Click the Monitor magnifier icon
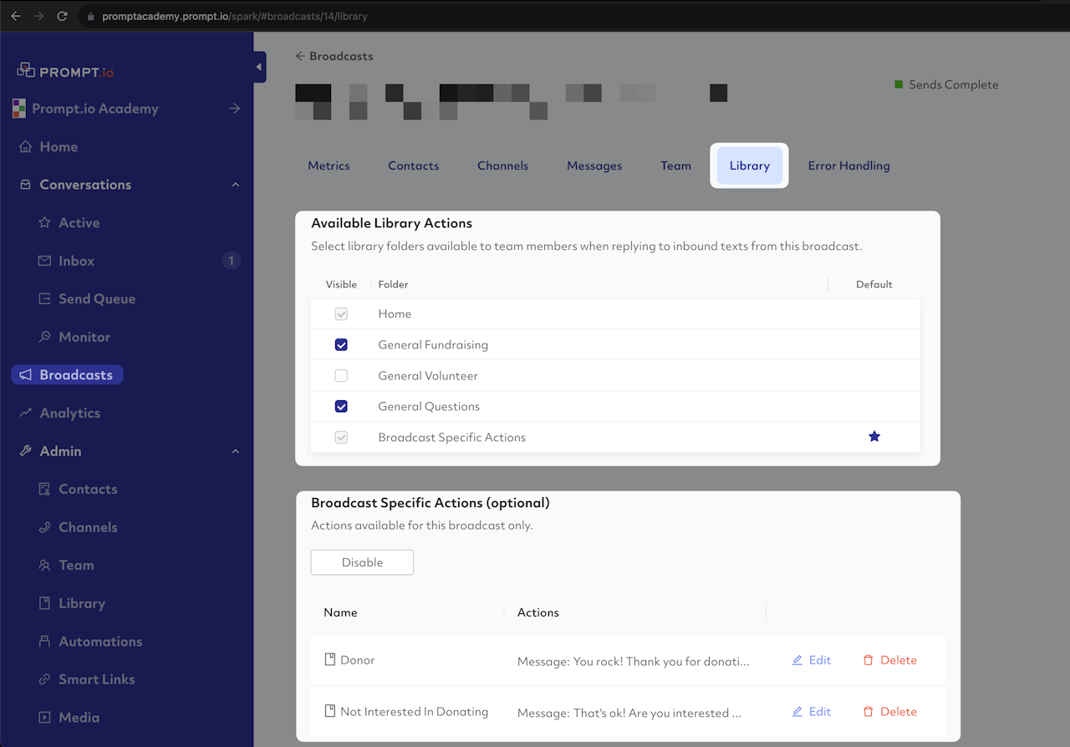Screen dimensions: 1070x747 [44, 337]
